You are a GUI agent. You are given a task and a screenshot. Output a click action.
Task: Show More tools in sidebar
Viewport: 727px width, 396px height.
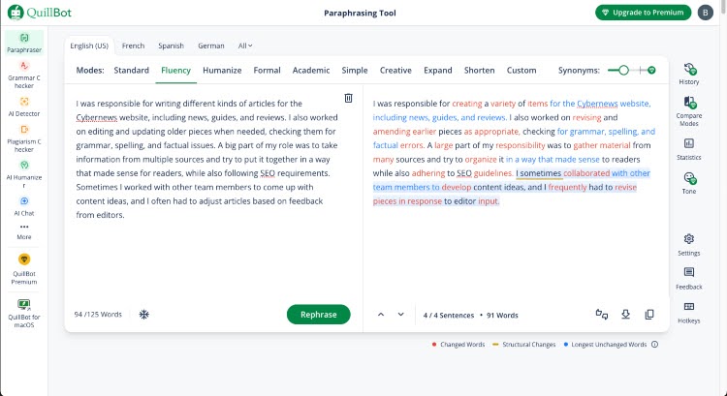tap(24, 231)
